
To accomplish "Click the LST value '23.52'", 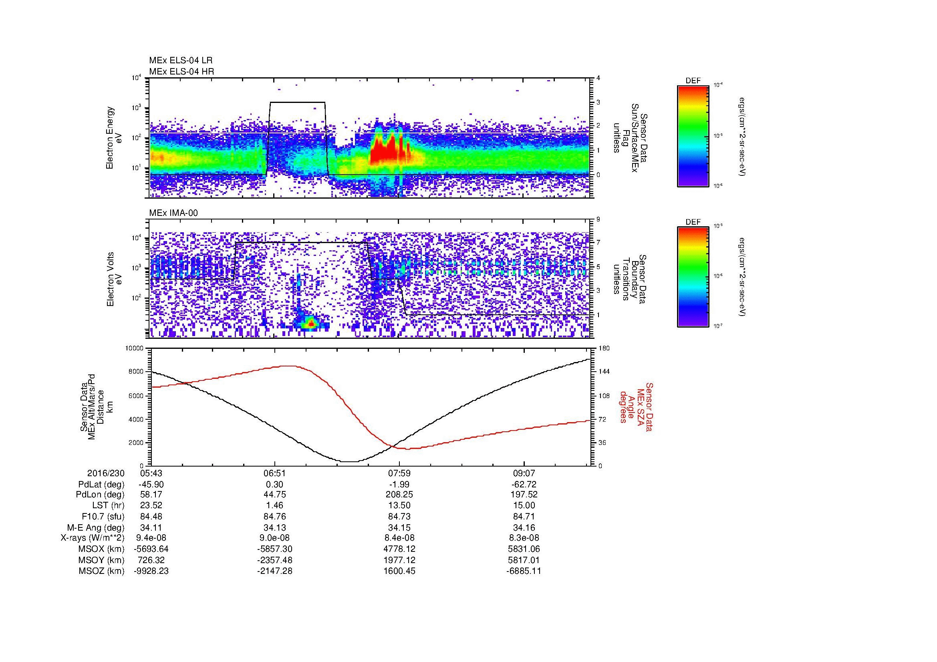I will 151,506.
